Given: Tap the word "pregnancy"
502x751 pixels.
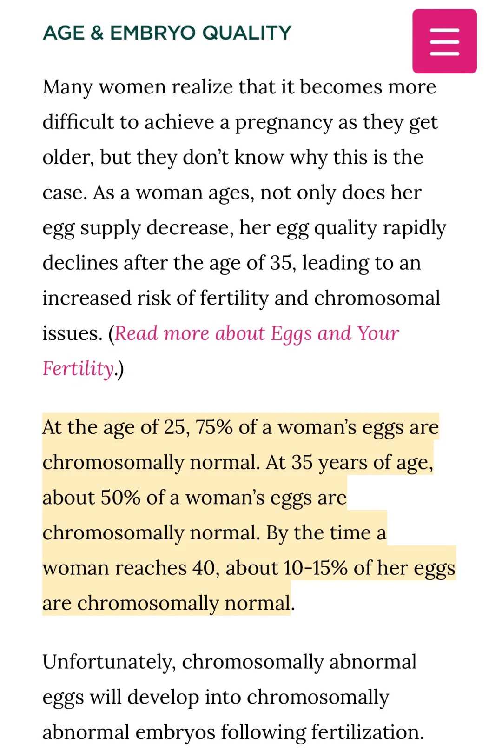Looking at the screenshot, I should (x=283, y=122).
